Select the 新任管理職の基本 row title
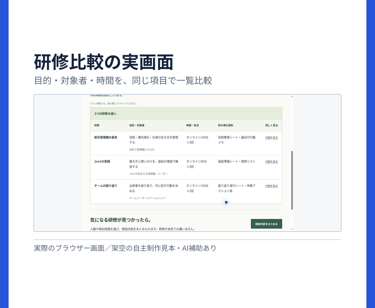Image resolution: width=375 pixels, height=308 pixels. click(x=106, y=137)
